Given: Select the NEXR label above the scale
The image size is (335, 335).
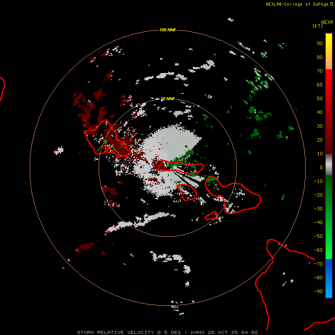Looking at the screenshot, I should [x=327, y=22].
